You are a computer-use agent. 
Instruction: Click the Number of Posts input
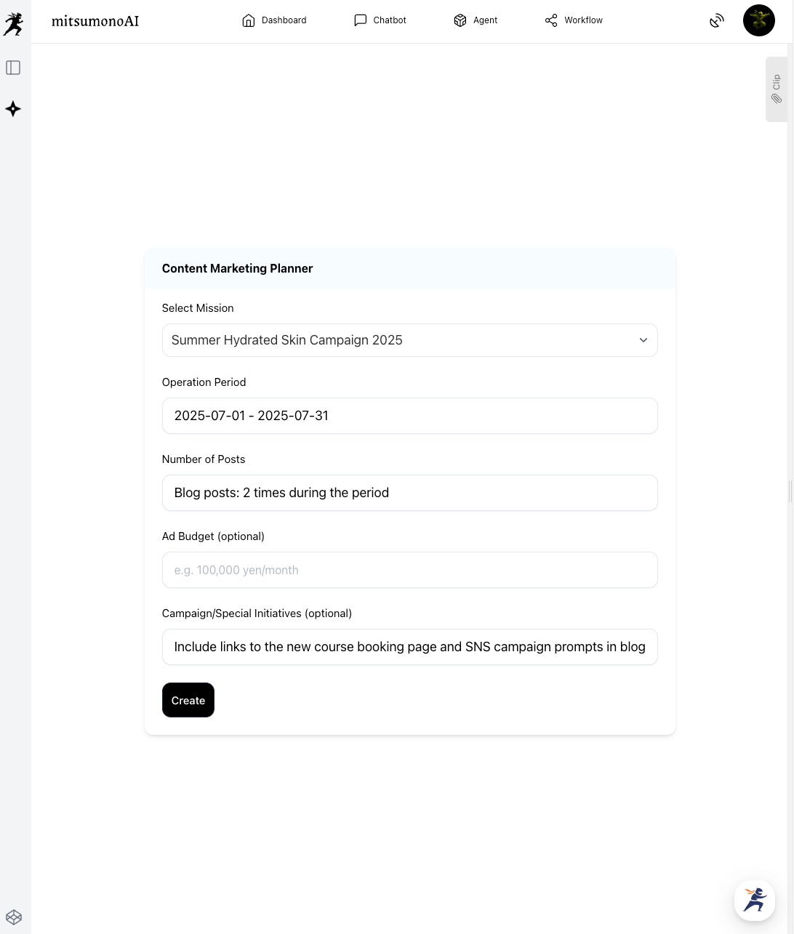pos(409,493)
